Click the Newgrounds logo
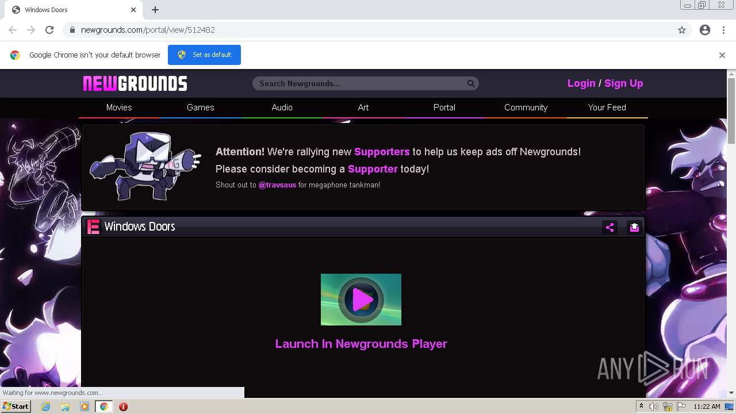The image size is (736, 414). point(135,84)
